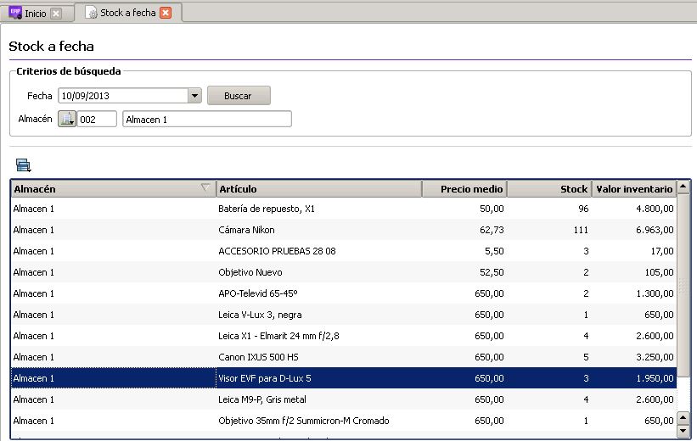Click the 3.250,00 inventory value cell
This screenshot has width=697, height=441.
pyautogui.click(x=634, y=357)
